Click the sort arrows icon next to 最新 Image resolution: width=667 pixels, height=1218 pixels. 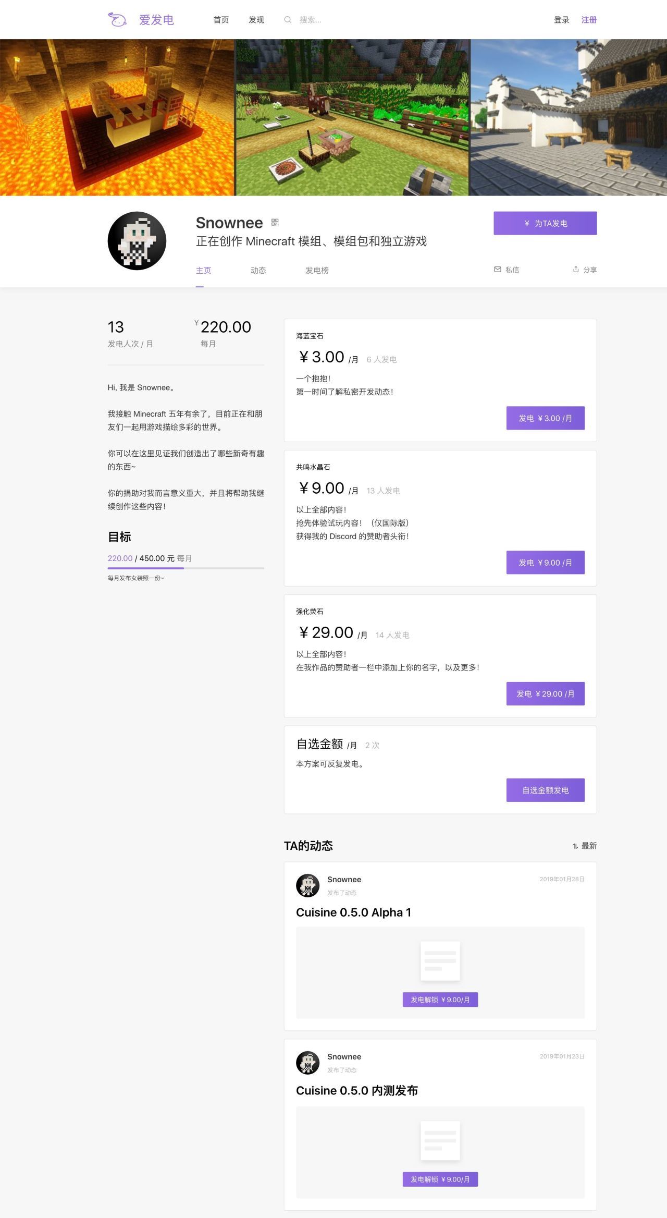pos(575,846)
